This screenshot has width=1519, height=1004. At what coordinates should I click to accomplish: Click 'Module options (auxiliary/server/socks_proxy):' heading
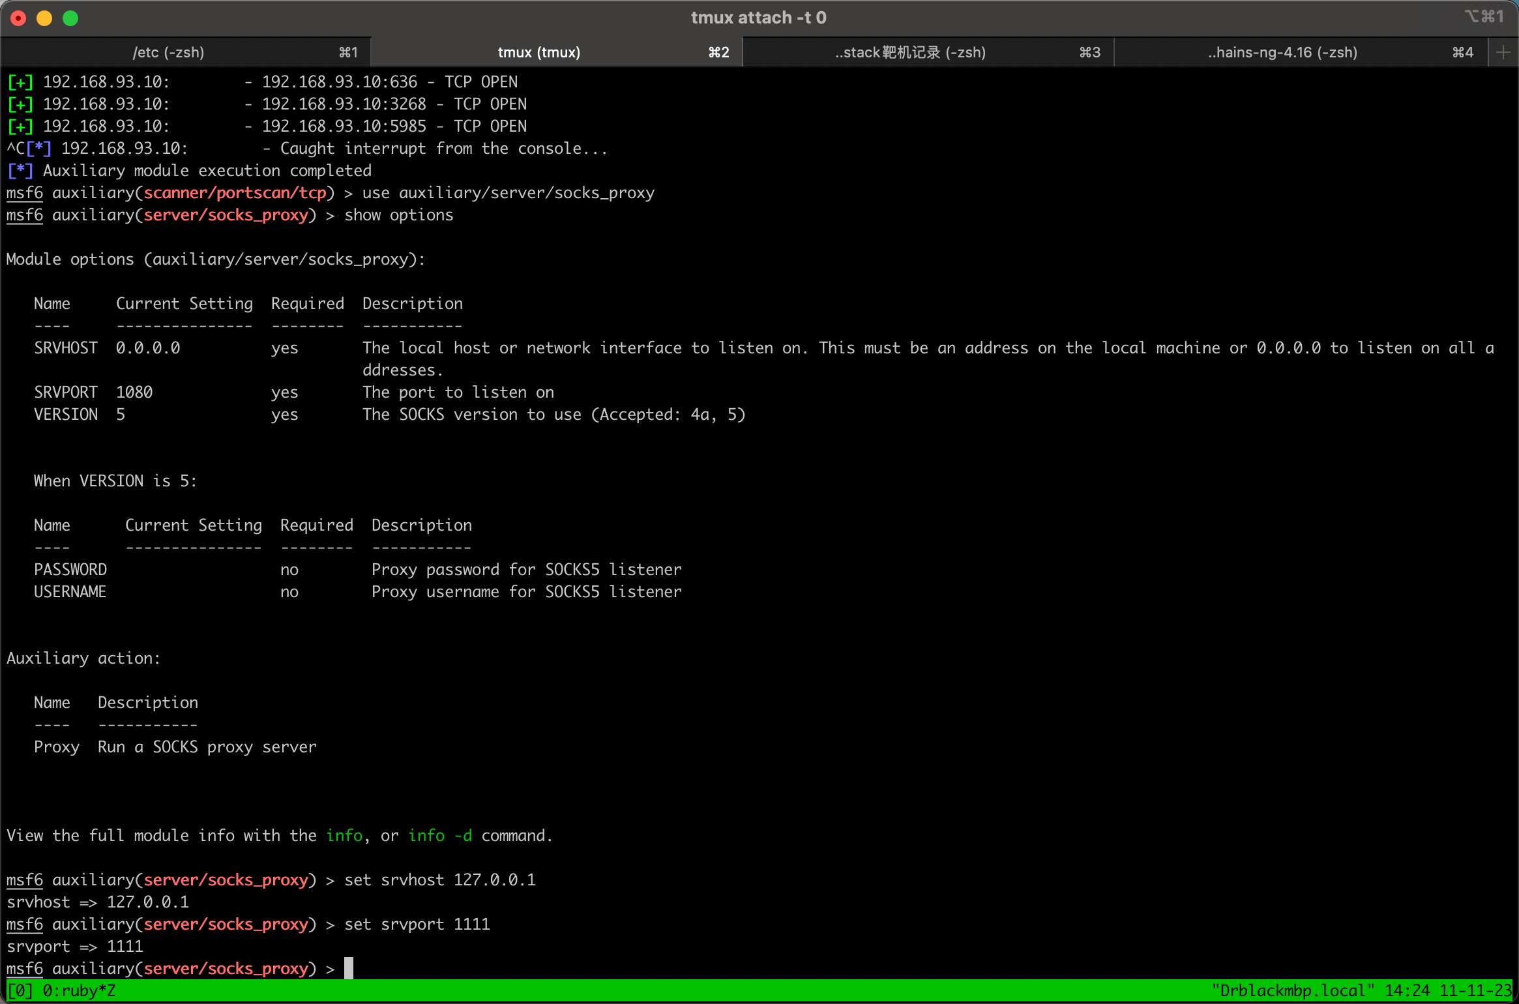click(x=216, y=259)
